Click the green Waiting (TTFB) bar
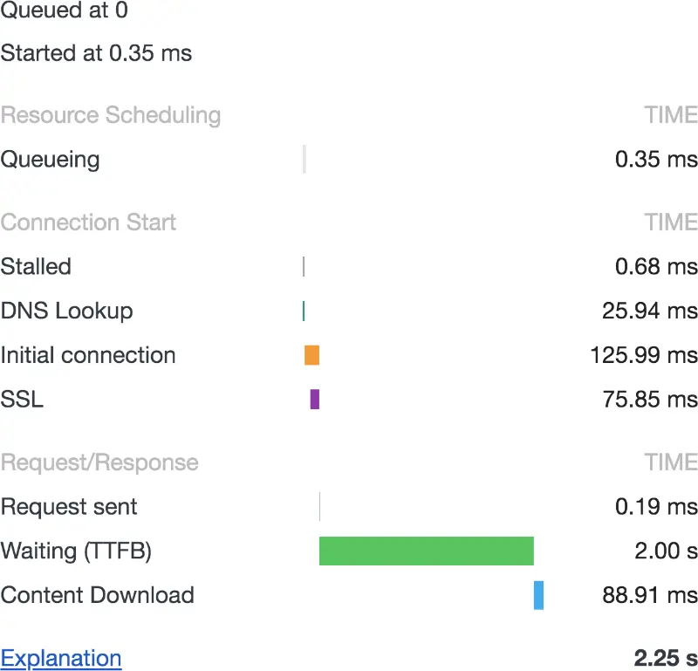Viewport: 698px width, 671px height. point(426,551)
